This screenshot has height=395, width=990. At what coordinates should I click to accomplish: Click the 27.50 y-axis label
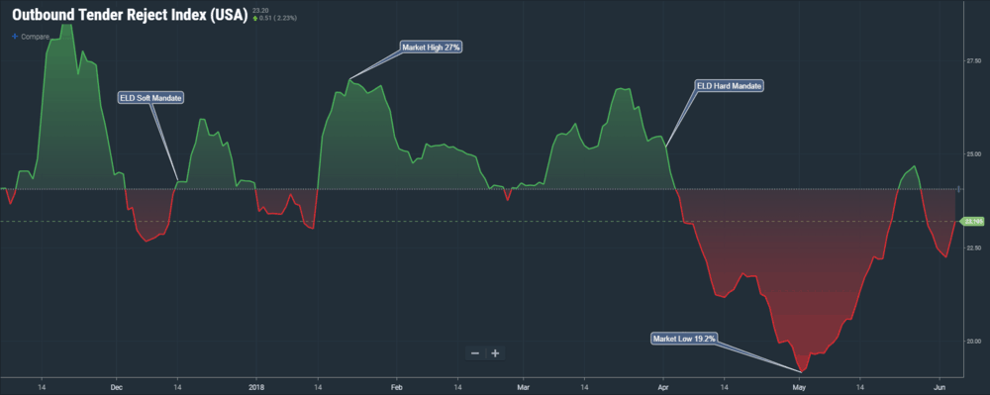click(x=973, y=61)
